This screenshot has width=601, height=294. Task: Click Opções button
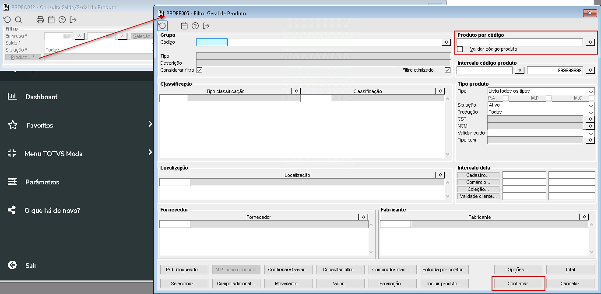[518, 270]
